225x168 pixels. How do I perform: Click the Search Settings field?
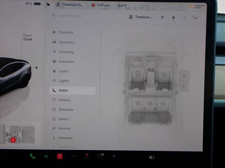point(70,15)
